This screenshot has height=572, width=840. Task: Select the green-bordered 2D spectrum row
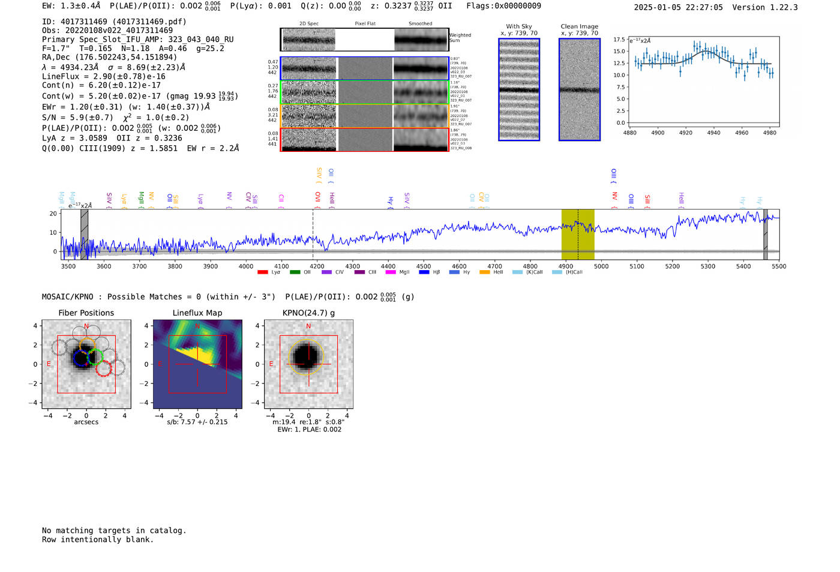pyautogui.click(x=364, y=92)
